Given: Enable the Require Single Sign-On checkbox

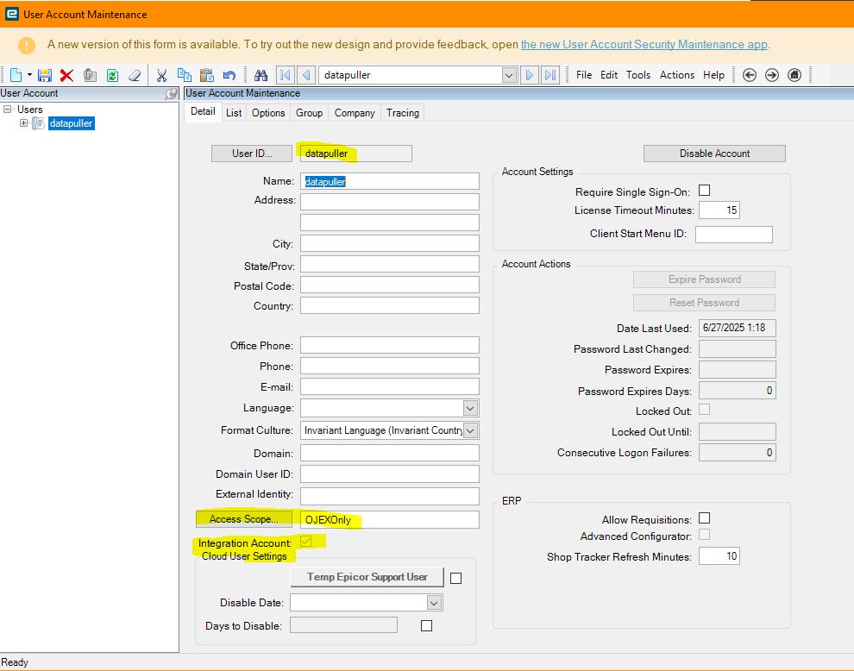Looking at the screenshot, I should point(704,191).
